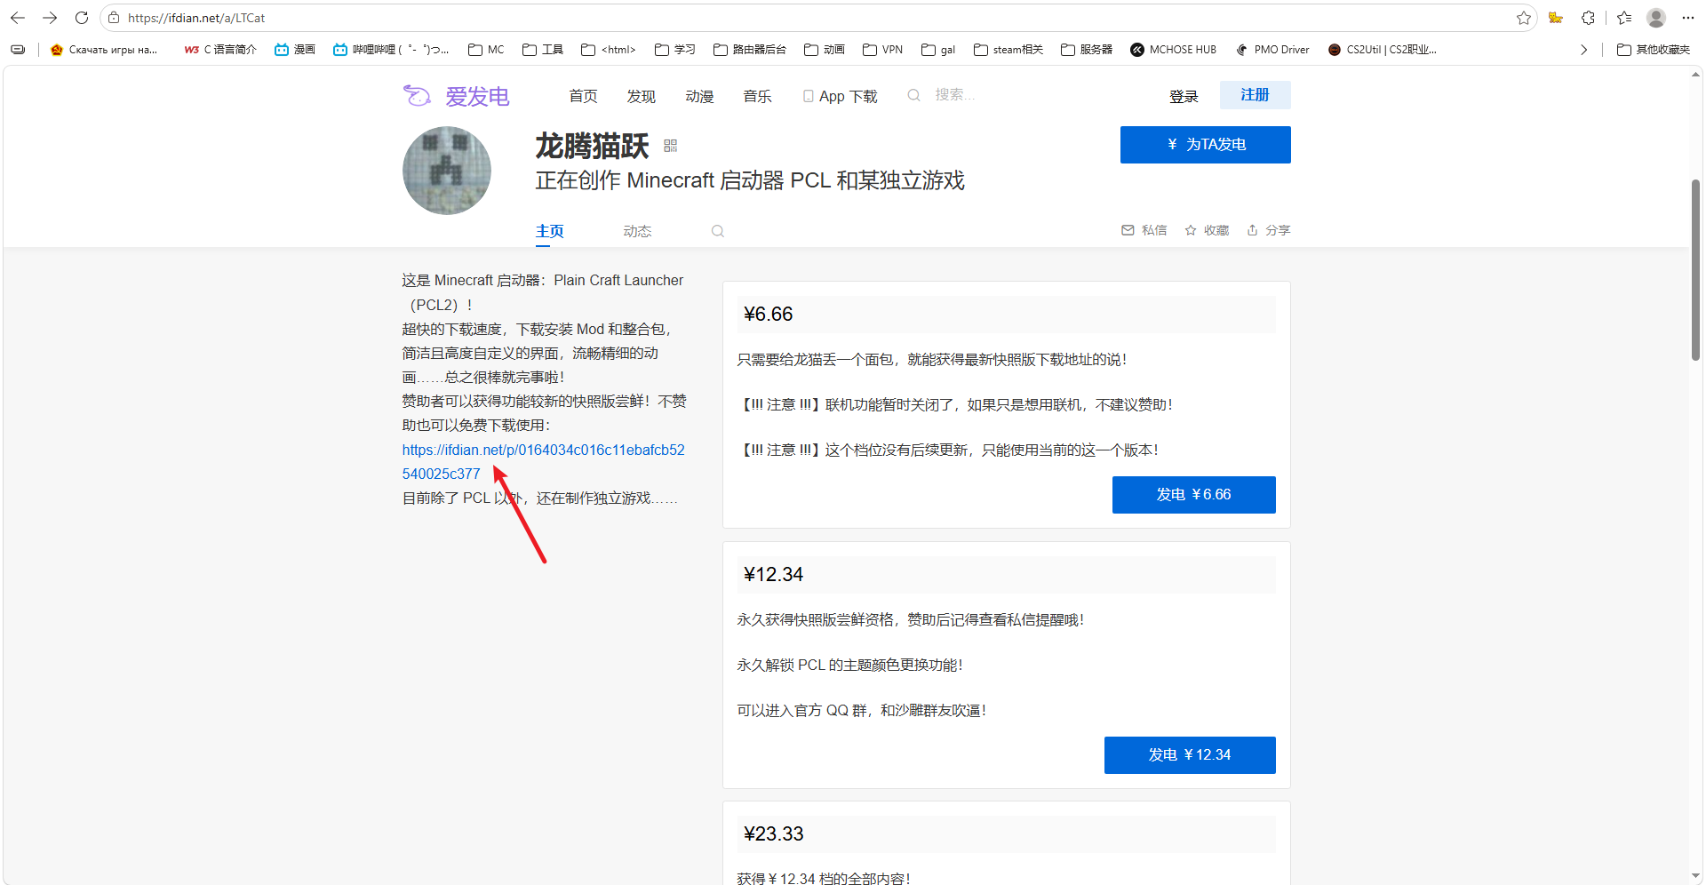Expand the VPN bookmark folder
This screenshot has height=885, width=1706.
coord(882,50)
